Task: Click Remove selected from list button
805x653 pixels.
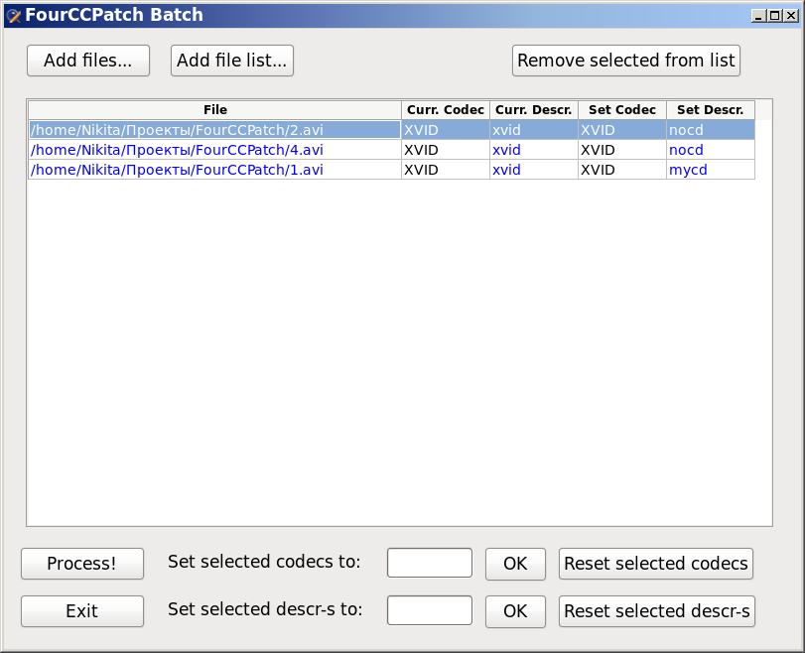Action: pyautogui.click(x=625, y=61)
